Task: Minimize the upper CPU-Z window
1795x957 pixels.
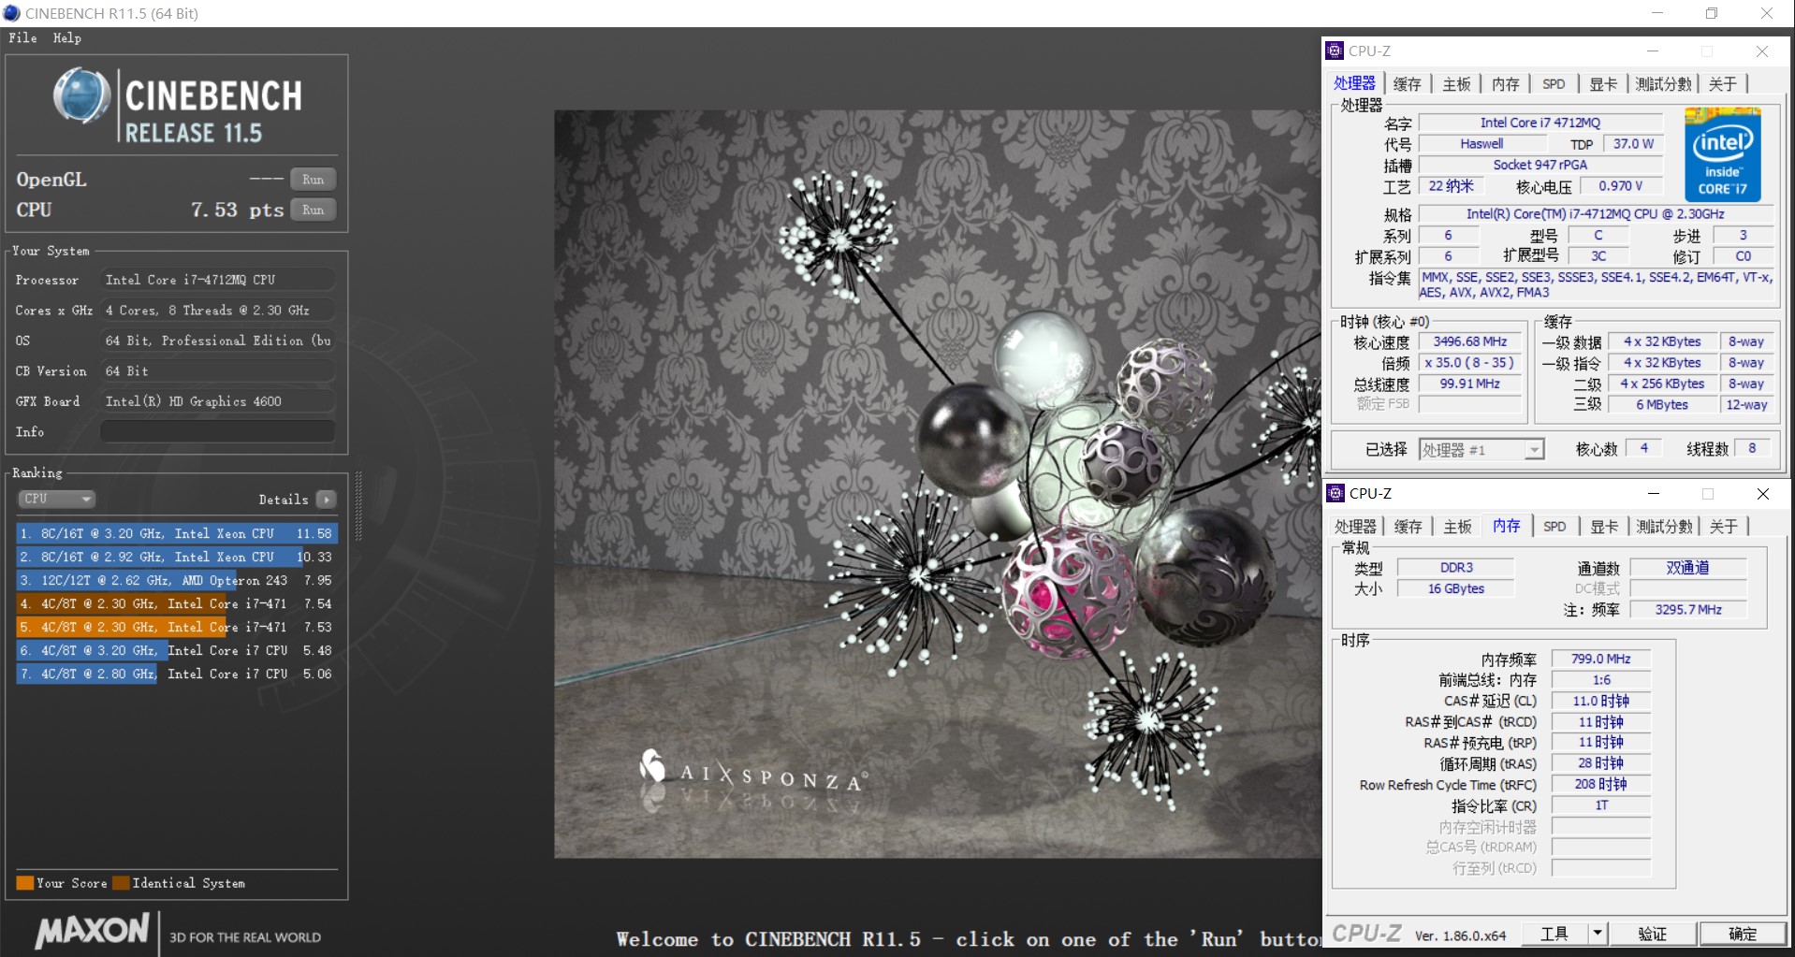Action: click(1653, 51)
